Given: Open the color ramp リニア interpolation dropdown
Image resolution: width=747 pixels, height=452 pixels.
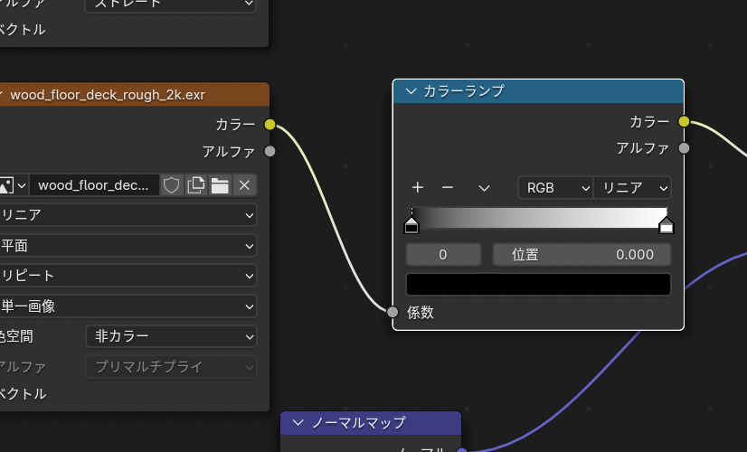Looking at the screenshot, I should point(632,188).
